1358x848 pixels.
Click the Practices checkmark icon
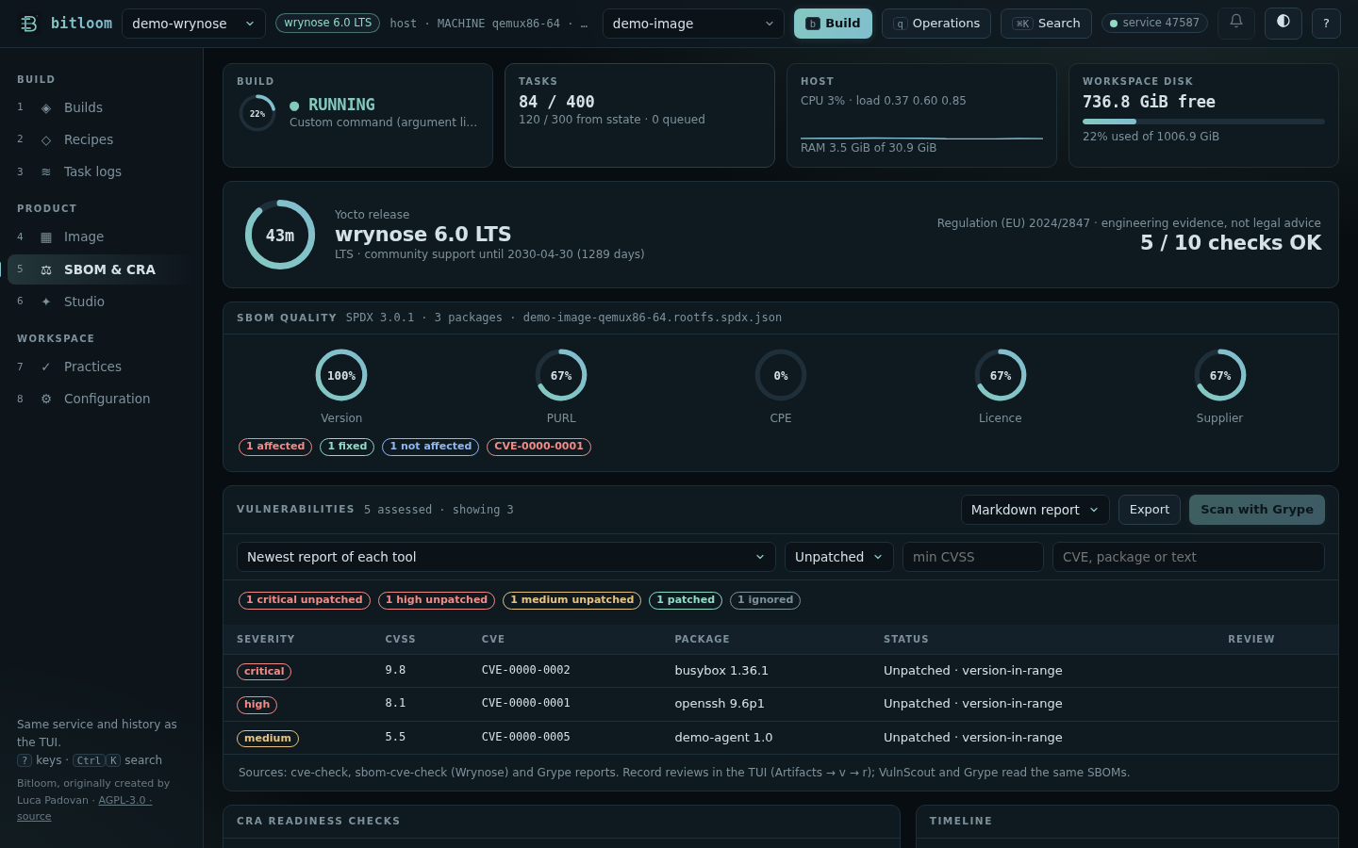coord(46,367)
